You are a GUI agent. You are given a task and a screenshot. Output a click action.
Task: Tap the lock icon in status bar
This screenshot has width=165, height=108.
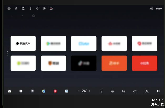[16, 9]
